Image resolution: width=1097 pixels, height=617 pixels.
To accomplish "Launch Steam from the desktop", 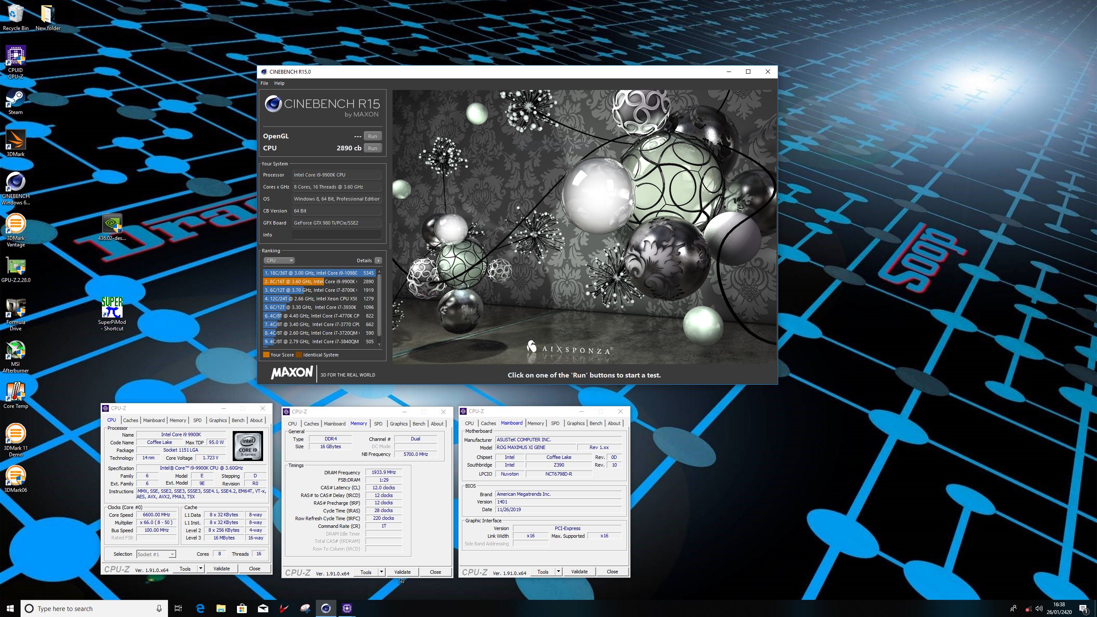I will coord(15,102).
